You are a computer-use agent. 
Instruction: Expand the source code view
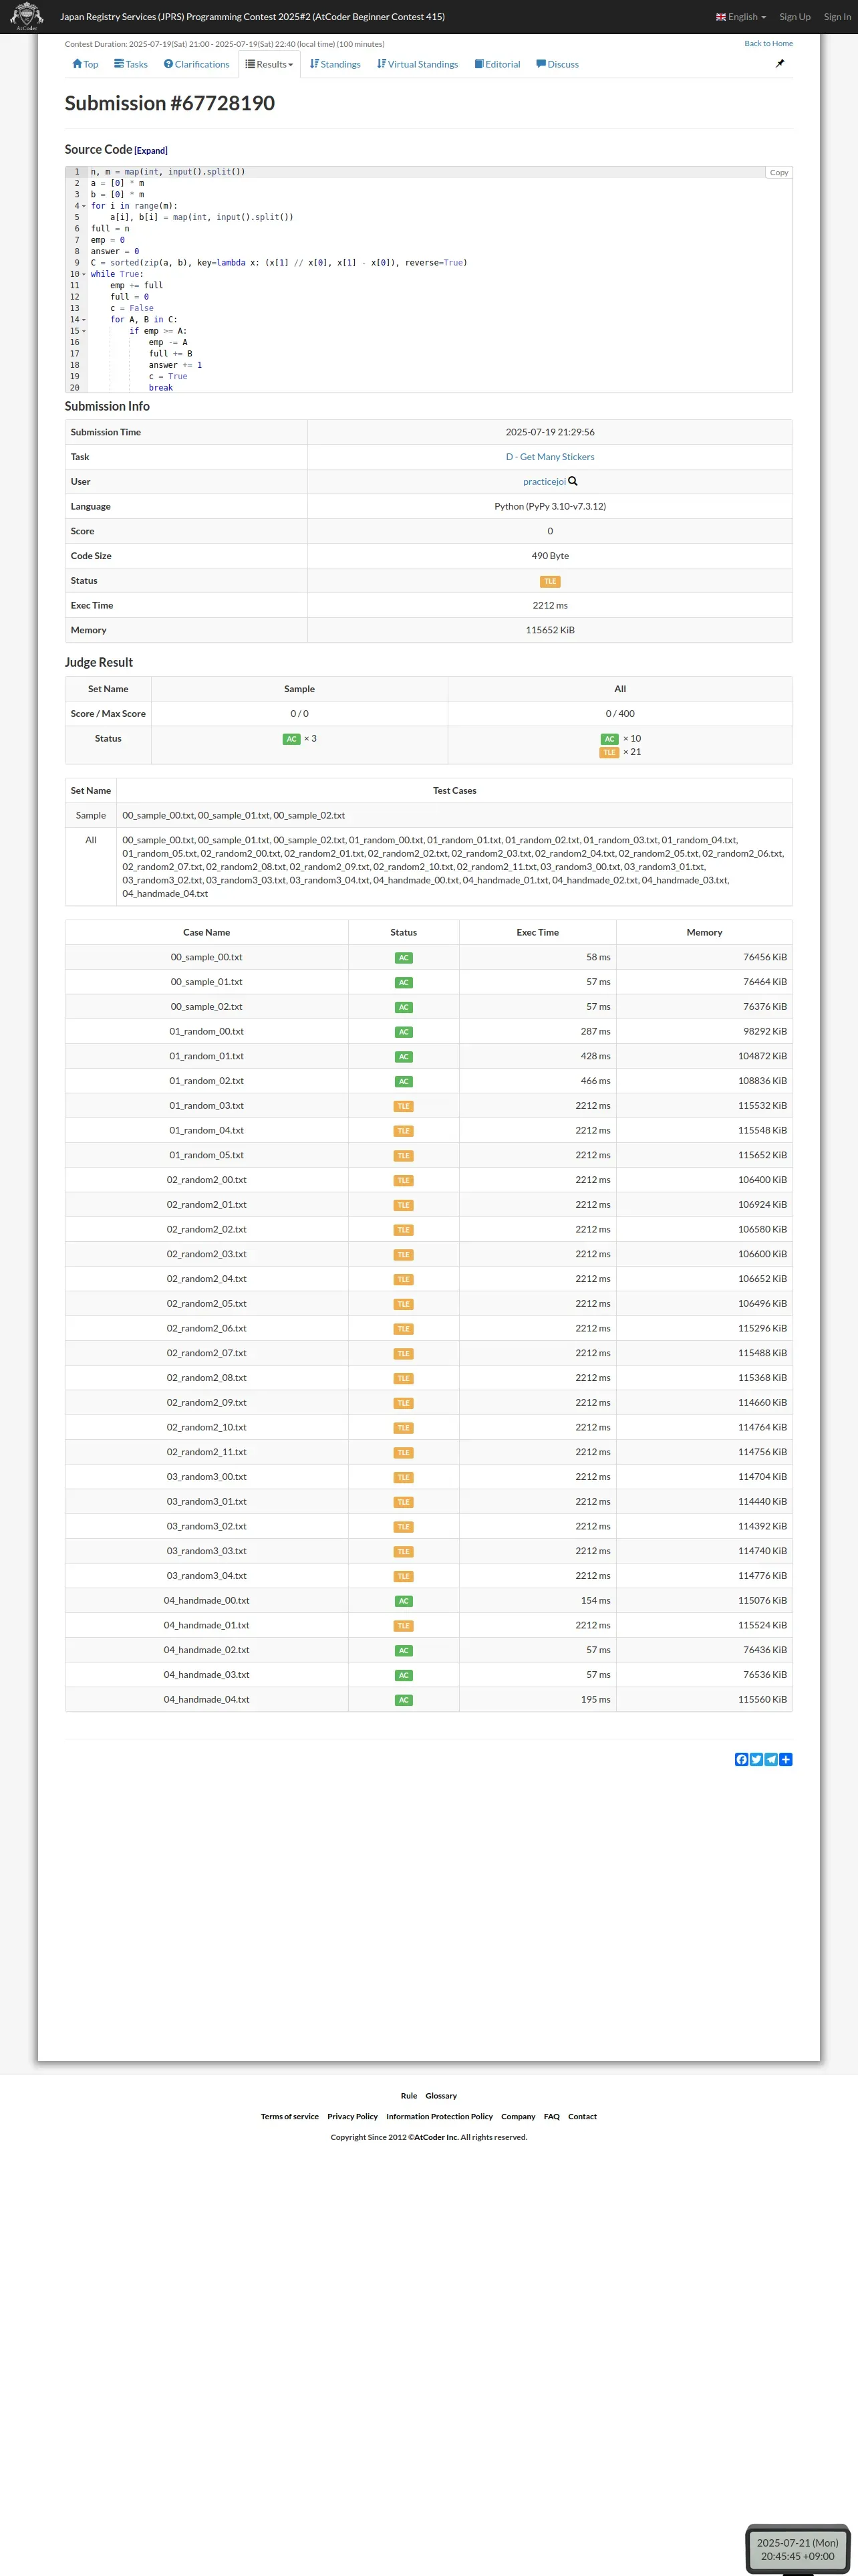coord(151,151)
